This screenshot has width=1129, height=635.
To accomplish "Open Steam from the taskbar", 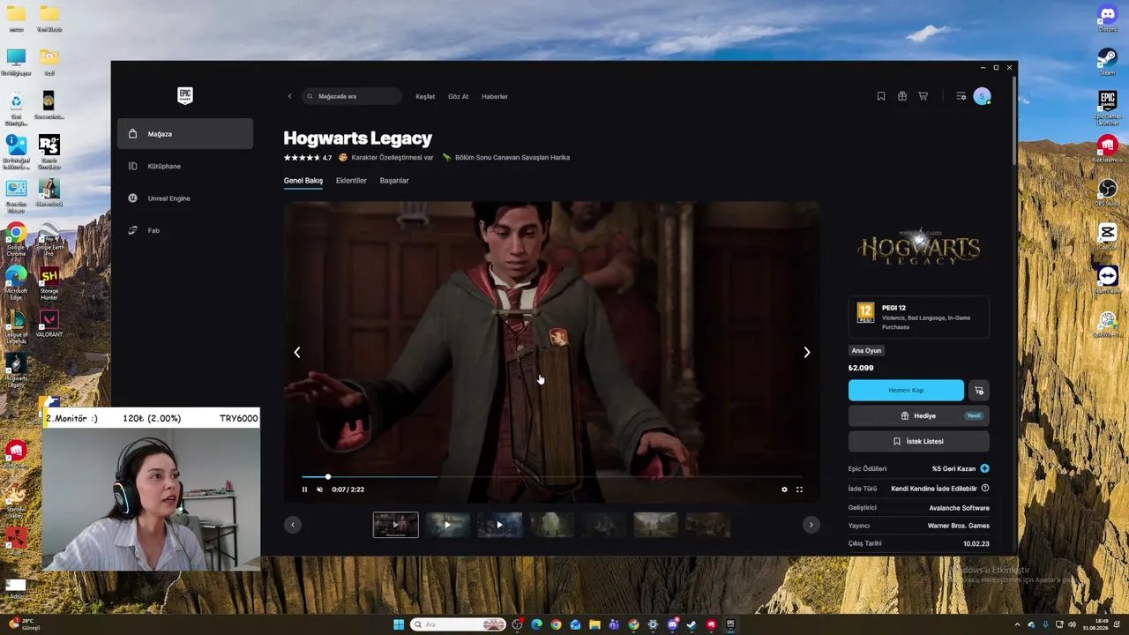I will [x=692, y=624].
